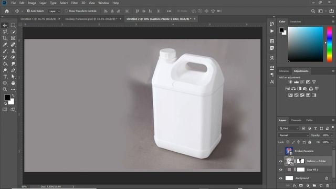Select the Horizontal Type tool
The image size is (336, 189).
tap(5, 77)
